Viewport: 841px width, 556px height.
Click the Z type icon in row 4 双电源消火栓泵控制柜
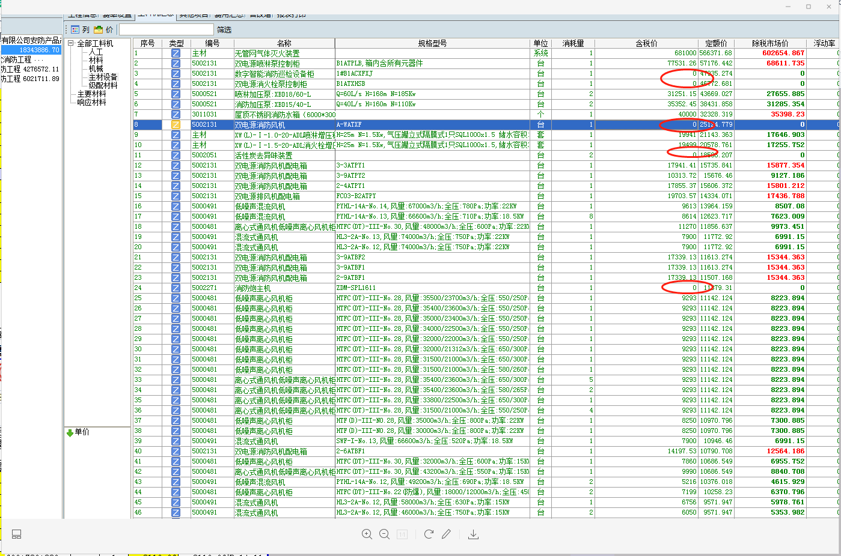coord(176,84)
